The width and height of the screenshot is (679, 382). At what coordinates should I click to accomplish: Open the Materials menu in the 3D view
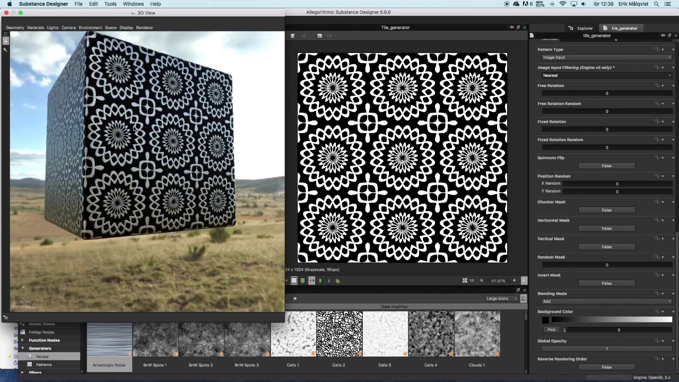(x=35, y=28)
